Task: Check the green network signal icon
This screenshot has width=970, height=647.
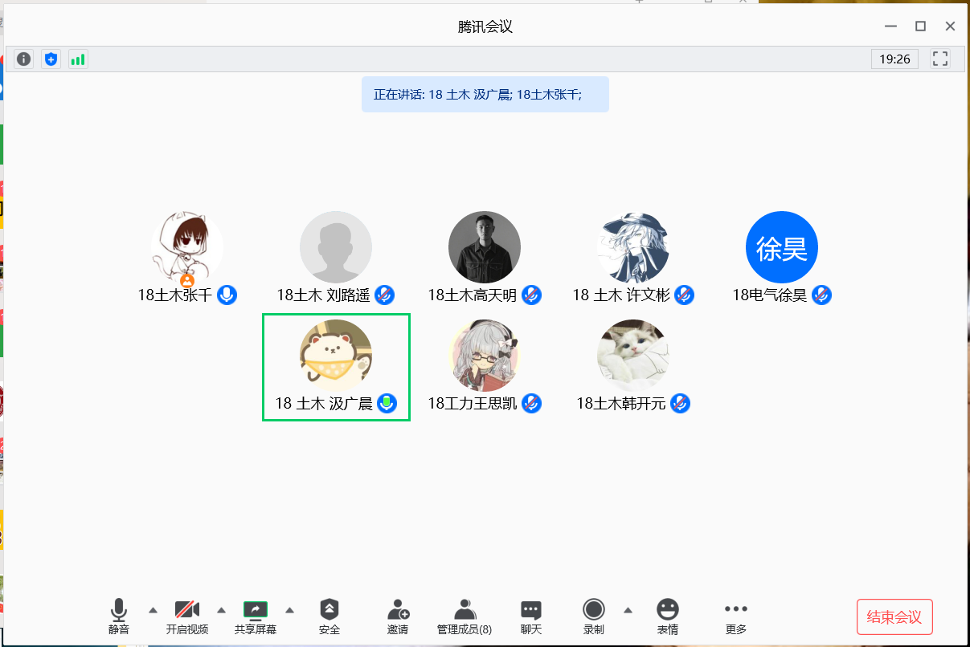Action: 78,59
